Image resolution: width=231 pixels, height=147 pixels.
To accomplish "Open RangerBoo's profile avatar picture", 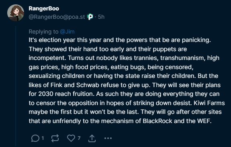I will [x=16, y=13].
